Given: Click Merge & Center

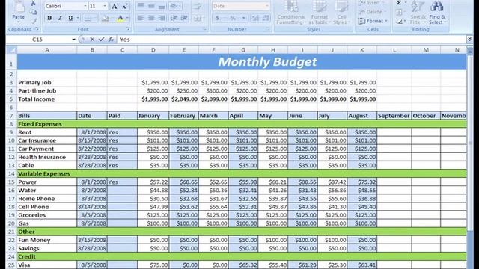Looking at the screenshot, I should tap(198, 18).
